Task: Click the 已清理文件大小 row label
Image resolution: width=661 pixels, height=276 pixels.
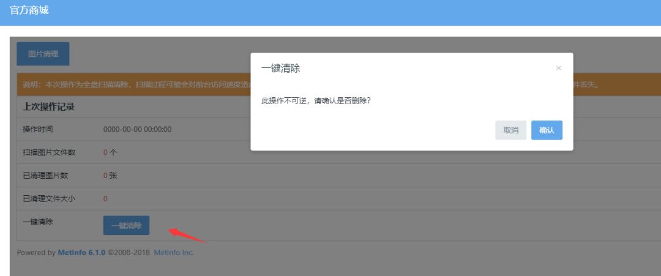Action: (x=50, y=198)
